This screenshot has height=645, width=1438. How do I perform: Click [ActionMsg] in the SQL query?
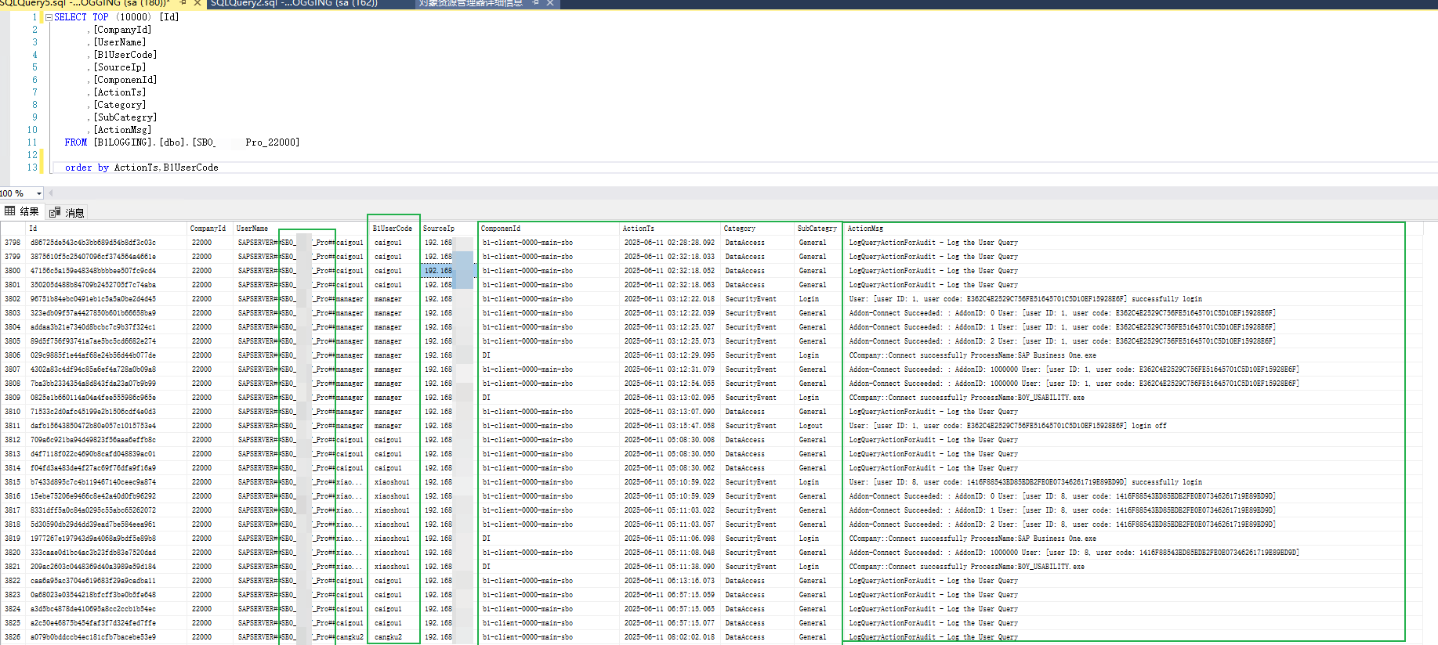(x=123, y=130)
